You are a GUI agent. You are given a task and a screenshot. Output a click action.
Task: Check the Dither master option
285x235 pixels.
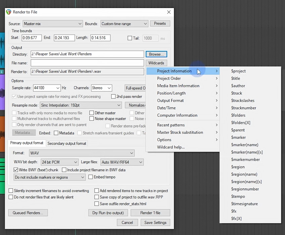point(91,113)
